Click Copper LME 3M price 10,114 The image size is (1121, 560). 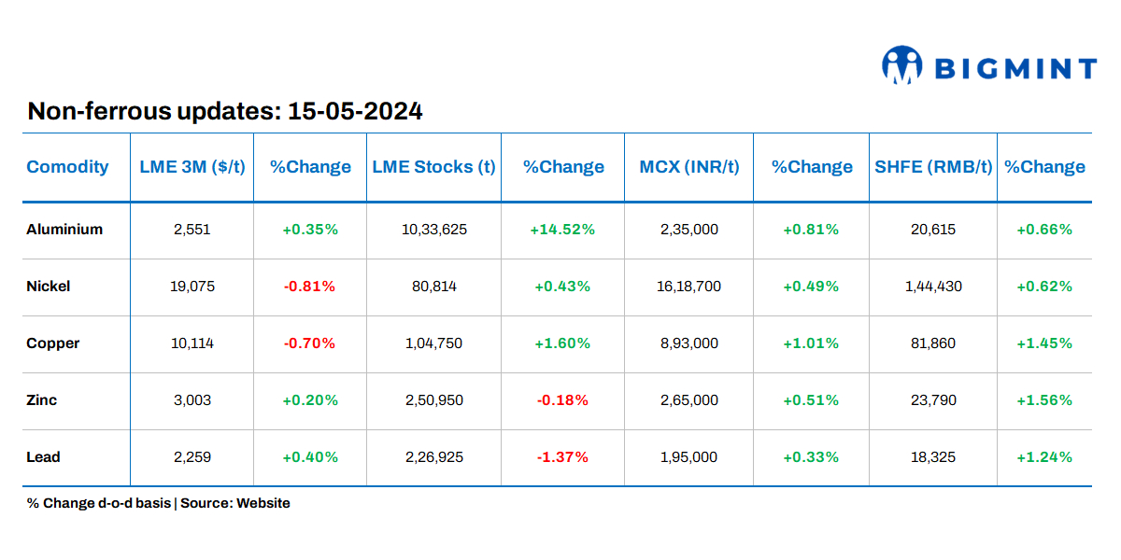pos(192,343)
